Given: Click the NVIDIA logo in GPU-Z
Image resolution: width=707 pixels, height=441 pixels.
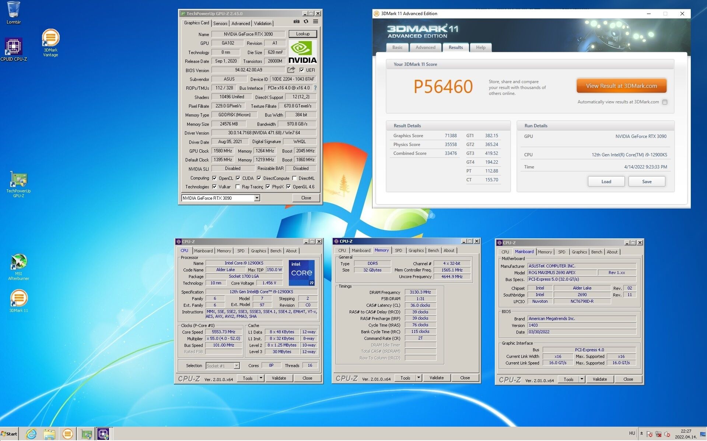Looking at the screenshot, I should [302, 51].
